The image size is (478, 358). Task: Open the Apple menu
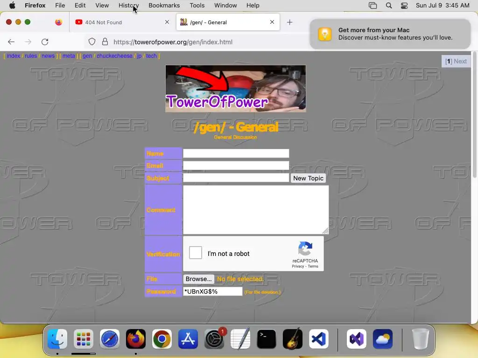click(x=12, y=6)
